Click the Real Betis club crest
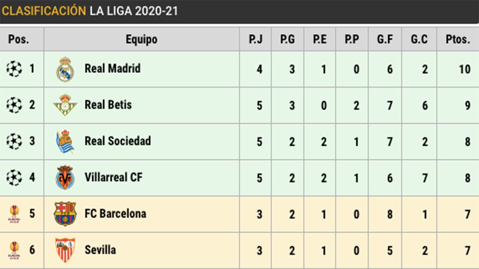The image size is (479, 269). (65, 105)
